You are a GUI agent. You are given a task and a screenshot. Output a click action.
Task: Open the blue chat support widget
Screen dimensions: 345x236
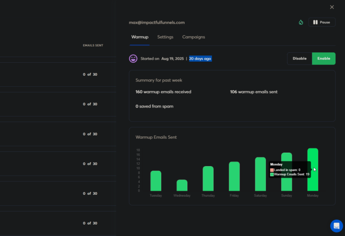point(336,226)
